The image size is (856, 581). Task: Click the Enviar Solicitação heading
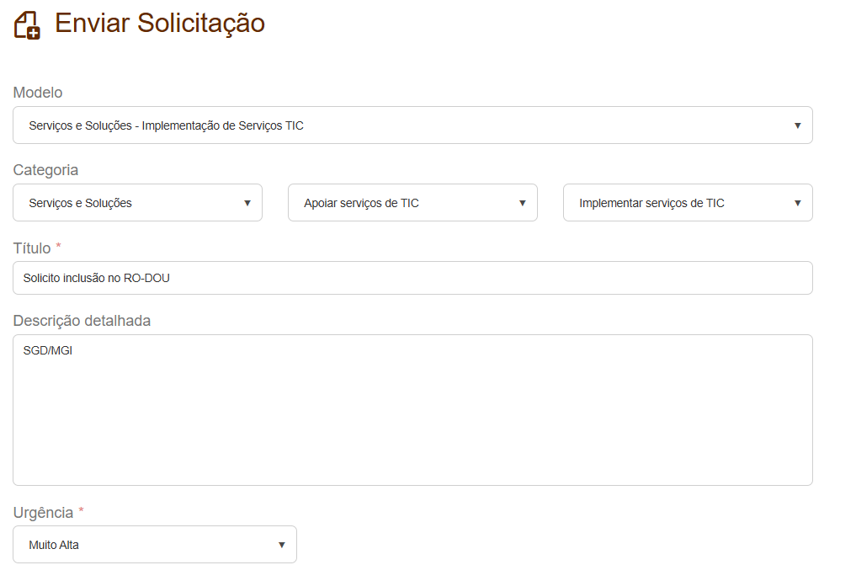tap(158, 24)
